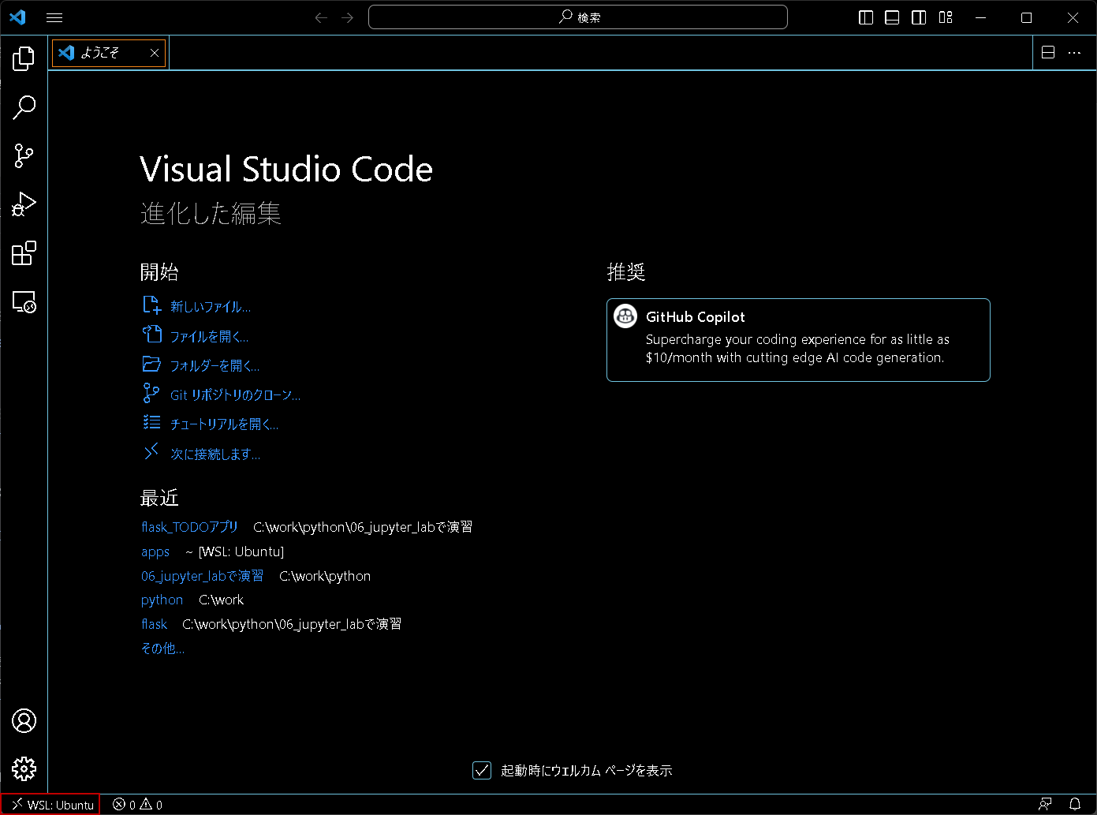Open the Explorer view in activity bar

point(24,58)
